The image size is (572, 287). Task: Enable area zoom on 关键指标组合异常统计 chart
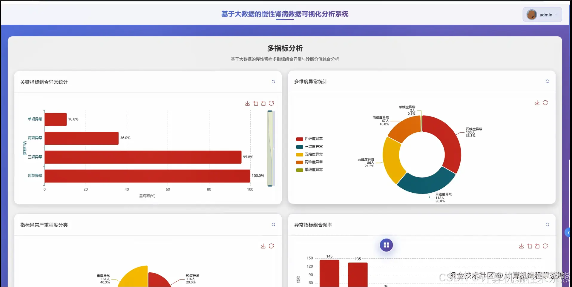point(256,103)
